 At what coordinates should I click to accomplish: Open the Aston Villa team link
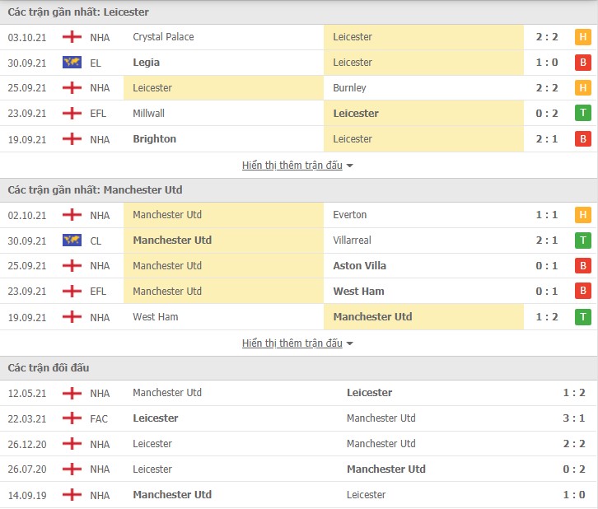pos(359,266)
